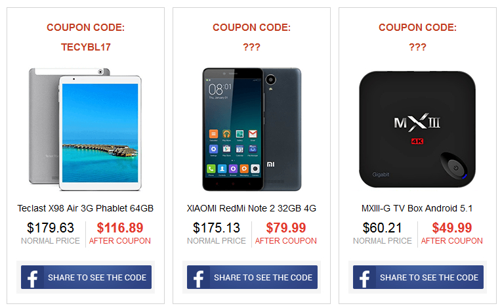Select the TECYBL17 coupon code text
500x308 pixels.
point(85,47)
